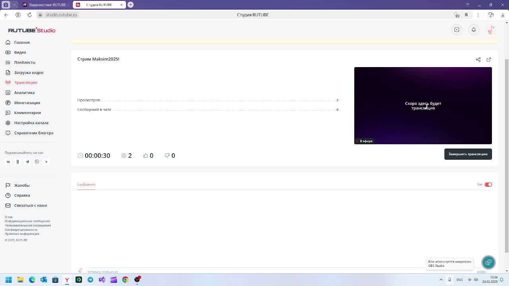
Task: Click the like thumbs-up counter
Action: click(148, 155)
